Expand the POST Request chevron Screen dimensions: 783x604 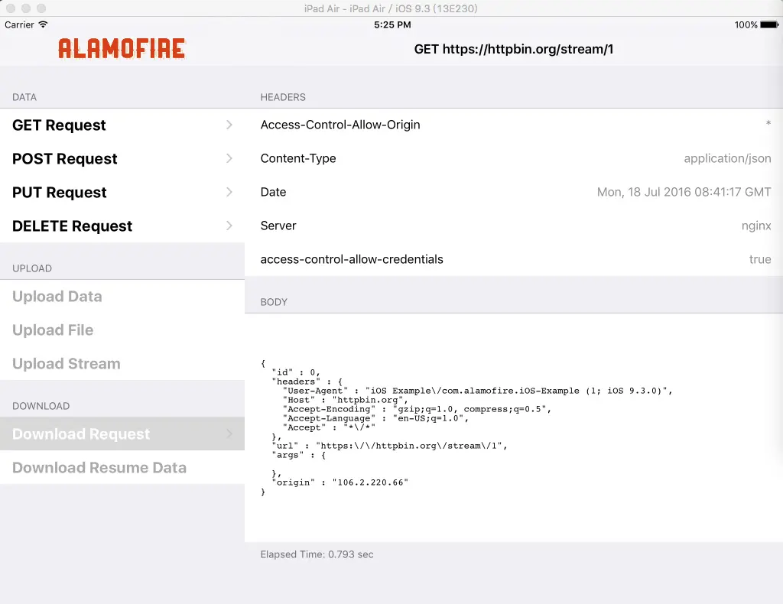tap(229, 158)
